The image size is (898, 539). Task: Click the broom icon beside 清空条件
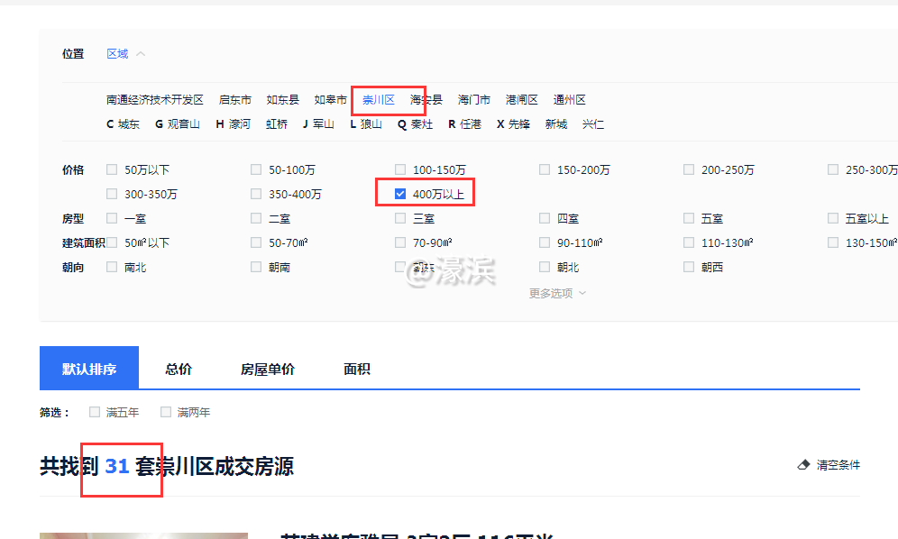click(802, 464)
